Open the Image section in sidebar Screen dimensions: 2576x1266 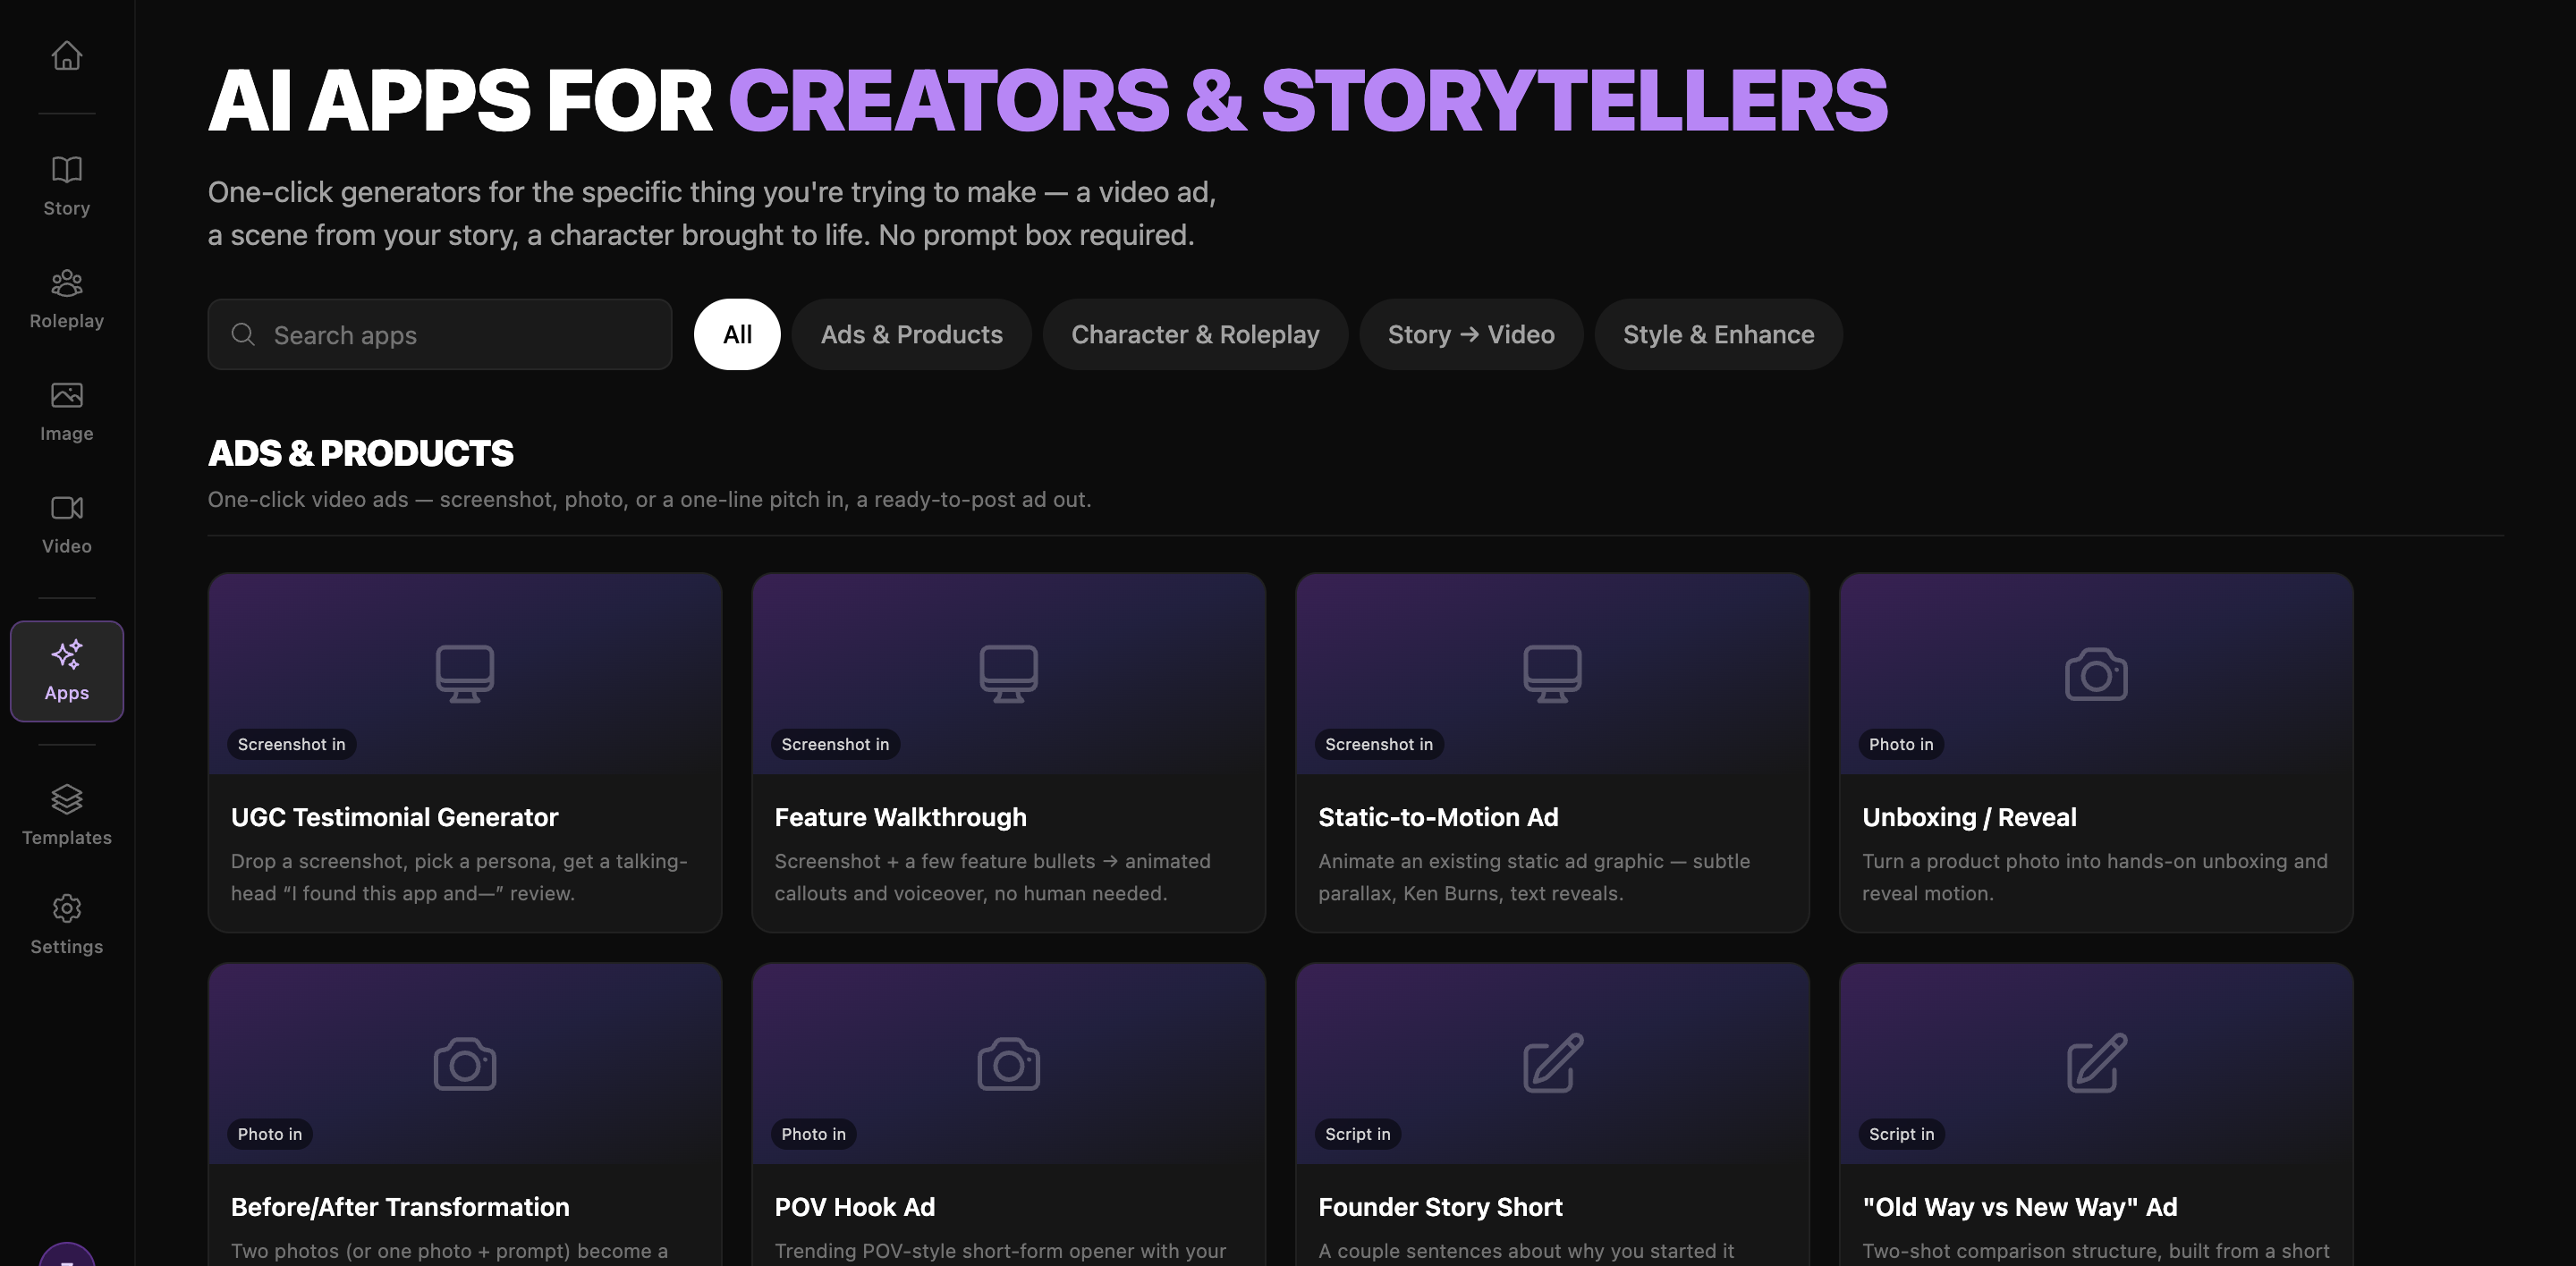tap(66, 411)
